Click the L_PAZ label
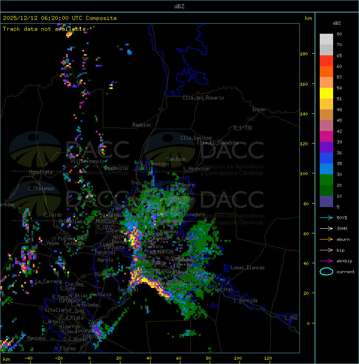This screenshot has width=359, height=364. click(x=292, y=318)
